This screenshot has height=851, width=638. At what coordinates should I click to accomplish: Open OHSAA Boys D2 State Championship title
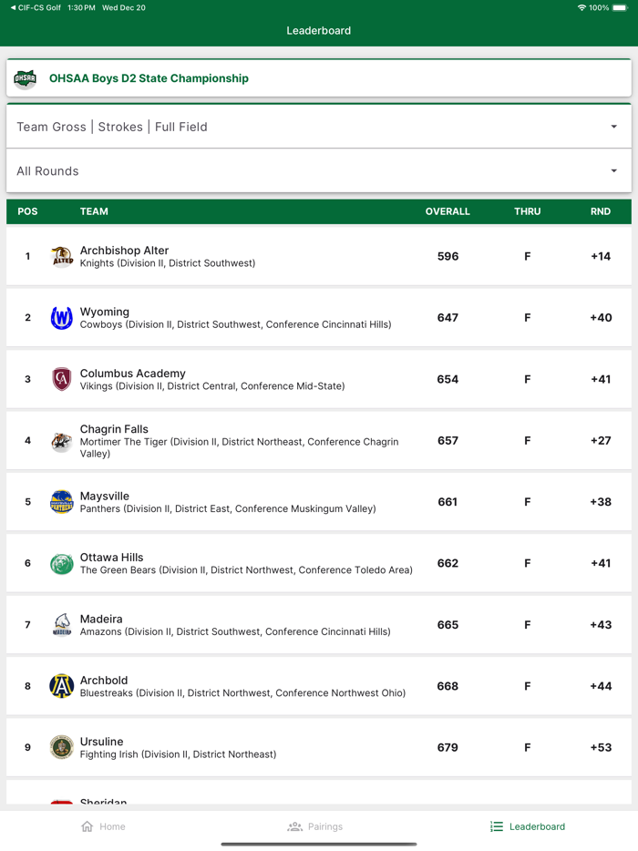(x=149, y=78)
